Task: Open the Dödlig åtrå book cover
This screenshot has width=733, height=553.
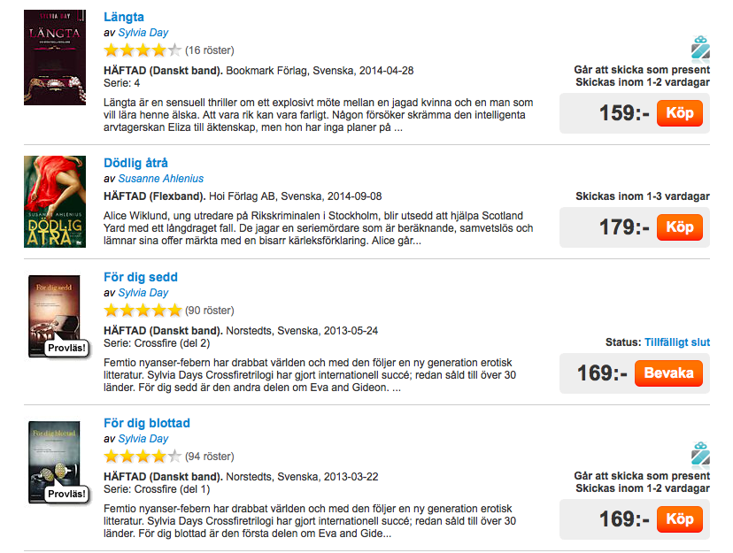Action: [x=55, y=202]
